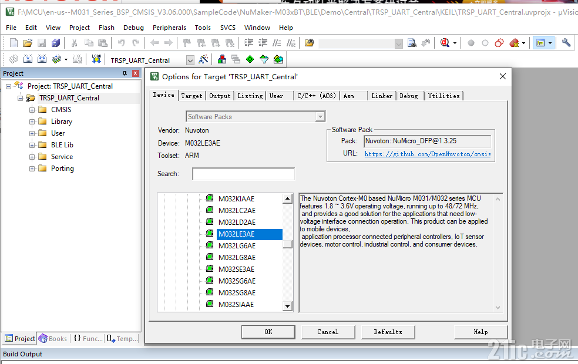Open the Nuvoton GitHub pack URL
Viewport: 578px width, 364px height.
pyautogui.click(x=428, y=154)
